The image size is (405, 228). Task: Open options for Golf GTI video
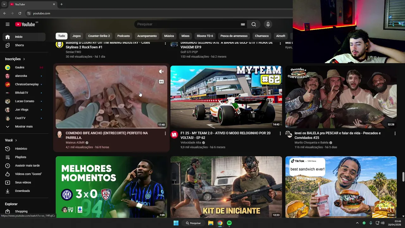click(x=280, y=43)
